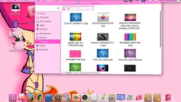
Task: Open the Docky anchor icon in dock
Action: 13,98
